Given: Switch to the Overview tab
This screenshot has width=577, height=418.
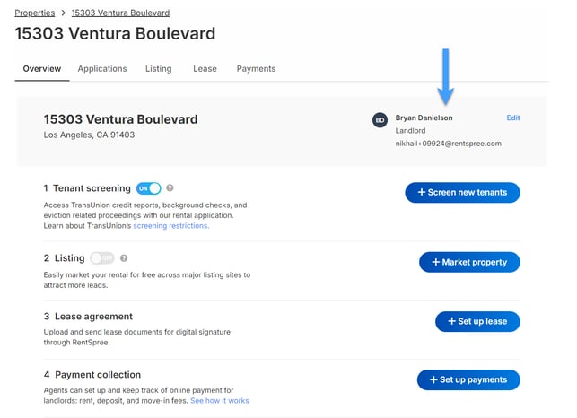Looking at the screenshot, I should tap(42, 69).
